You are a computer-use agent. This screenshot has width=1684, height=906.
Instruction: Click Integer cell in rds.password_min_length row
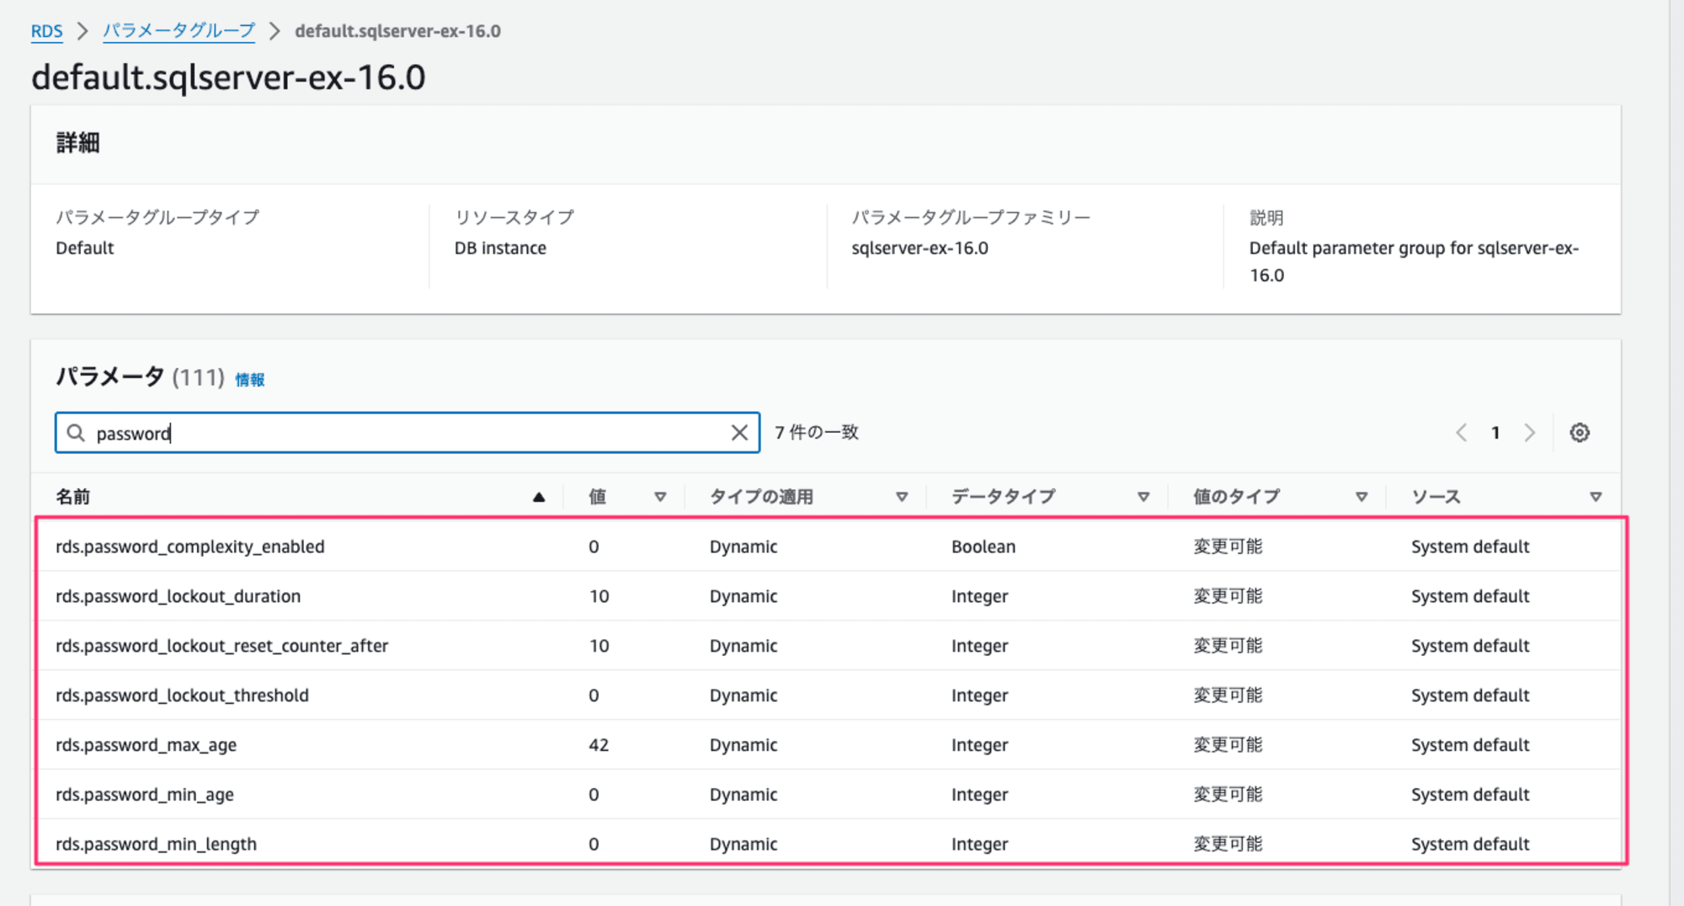tap(980, 844)
